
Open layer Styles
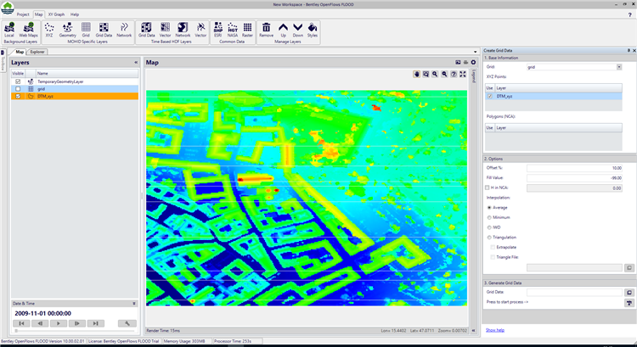tap(312, 30)
